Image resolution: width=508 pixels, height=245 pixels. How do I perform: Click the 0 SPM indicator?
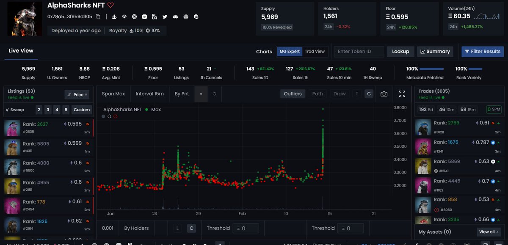[494, 110]
